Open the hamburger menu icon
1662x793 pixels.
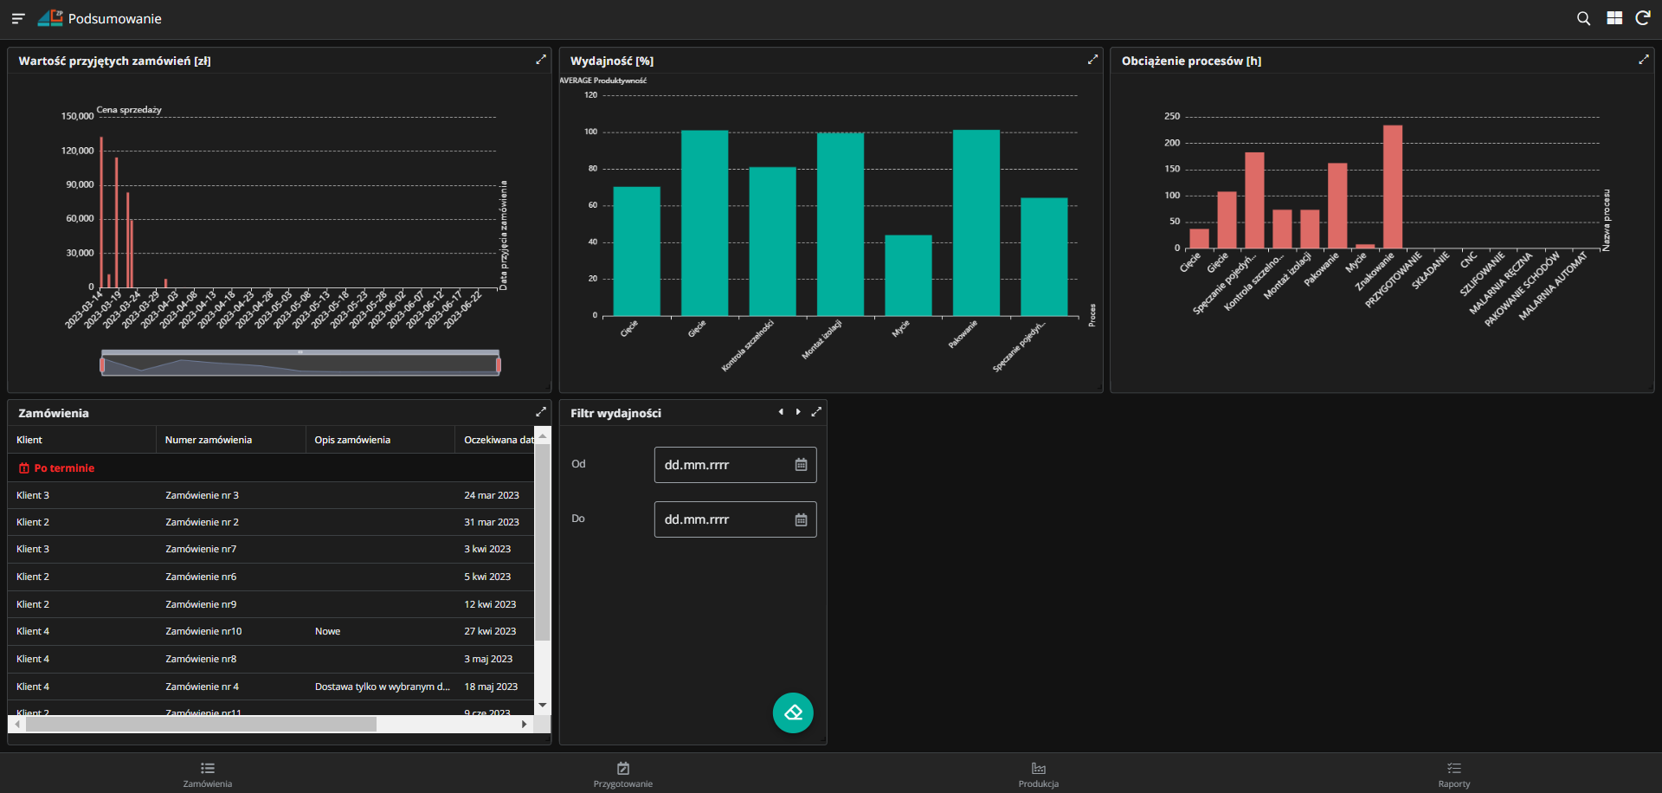pyautogui.click(x=18, y=18)
